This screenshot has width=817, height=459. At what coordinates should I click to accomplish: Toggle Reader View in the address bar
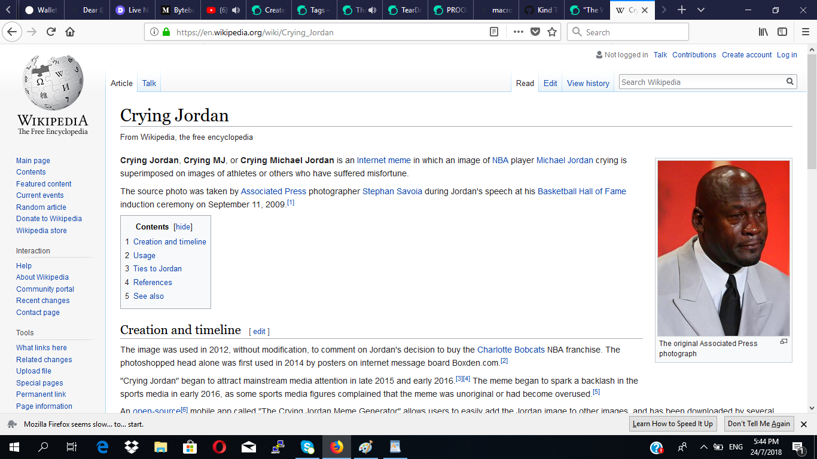(494, 32)
